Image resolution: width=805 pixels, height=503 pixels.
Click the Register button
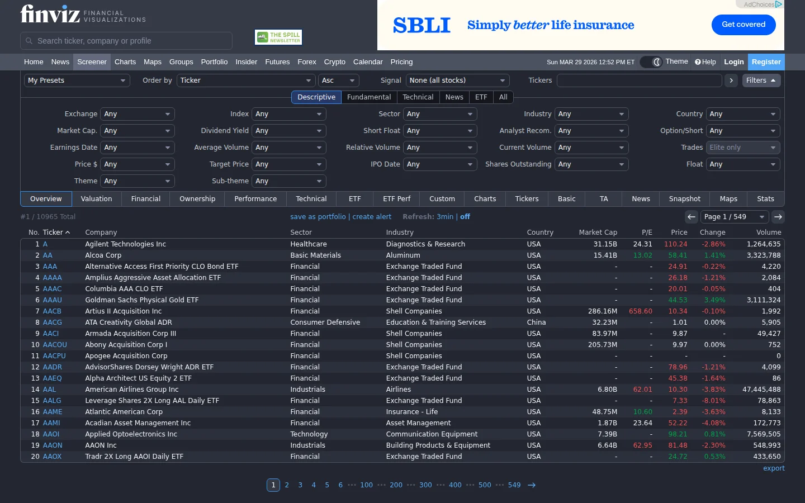pos(766,62)
